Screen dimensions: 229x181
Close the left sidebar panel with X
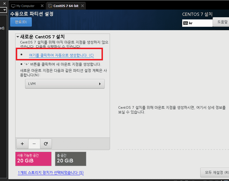click(4, 4)
